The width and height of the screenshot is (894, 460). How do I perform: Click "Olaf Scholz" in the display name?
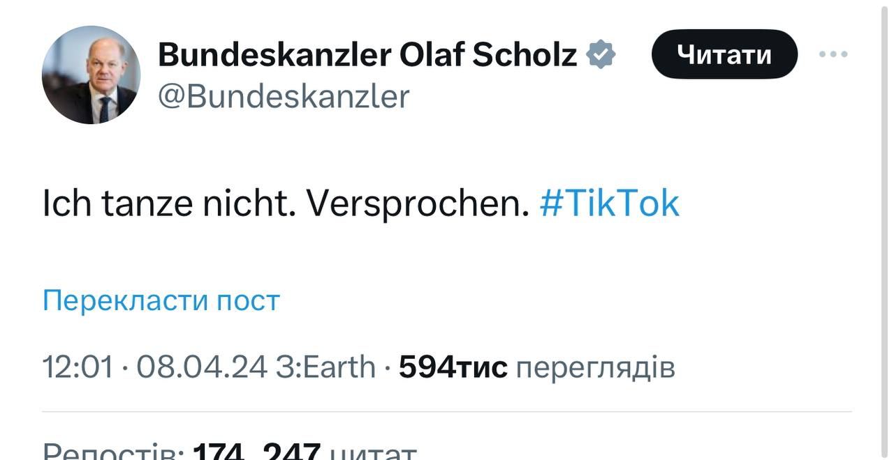click(x=488, y=54)
